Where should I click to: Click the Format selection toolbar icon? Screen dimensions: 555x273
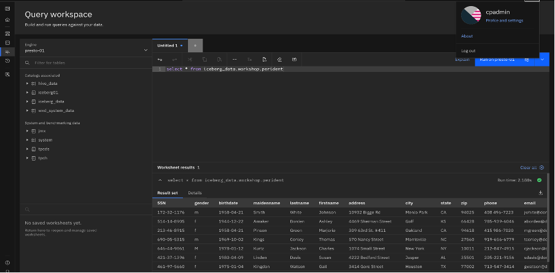(249, 60)
